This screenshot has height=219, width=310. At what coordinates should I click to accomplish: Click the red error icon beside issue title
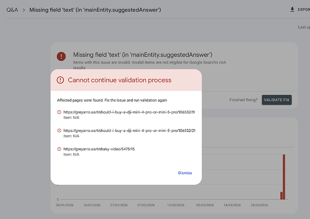point(61,56)
